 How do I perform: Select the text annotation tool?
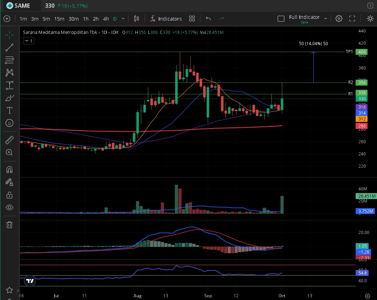point(9,110)
